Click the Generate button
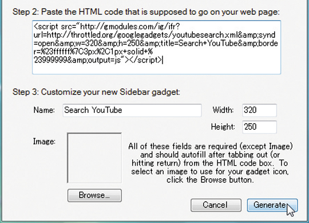Viewport: 309px width, 223px height. coord(272,205)
